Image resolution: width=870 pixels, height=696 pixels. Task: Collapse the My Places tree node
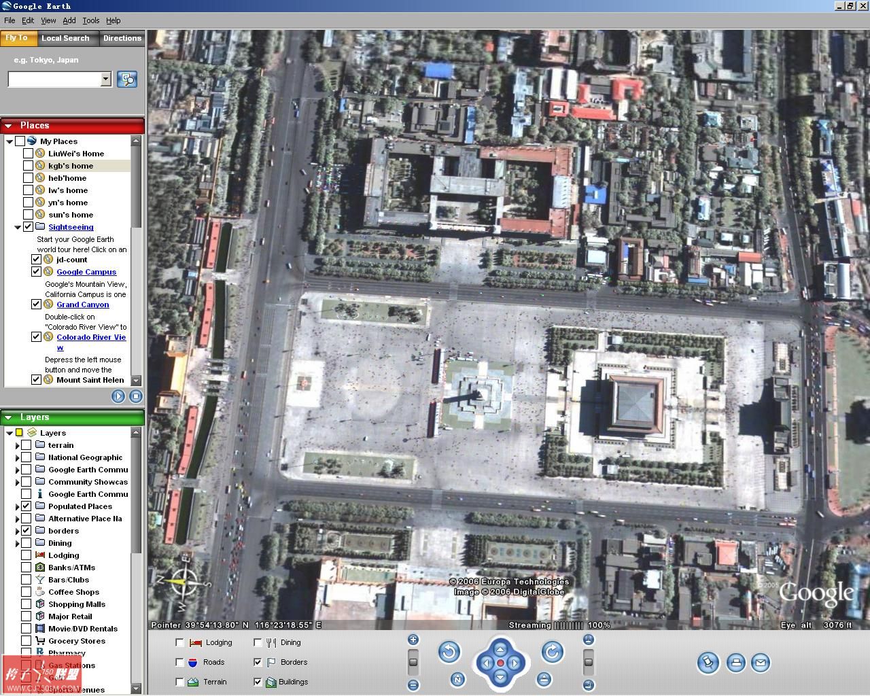click(10, 141)
